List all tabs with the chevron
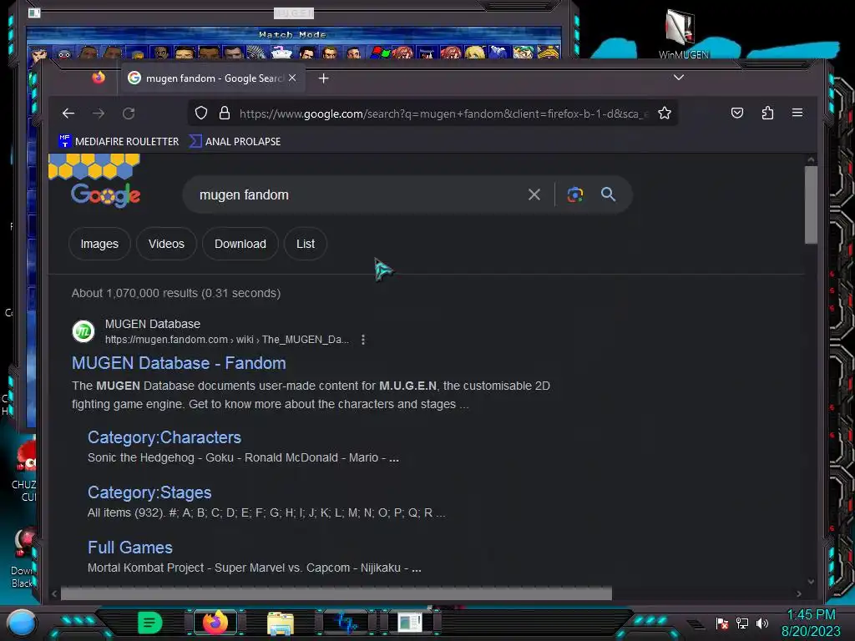Screen dimensions: 855x641 (x=678, y=78)
